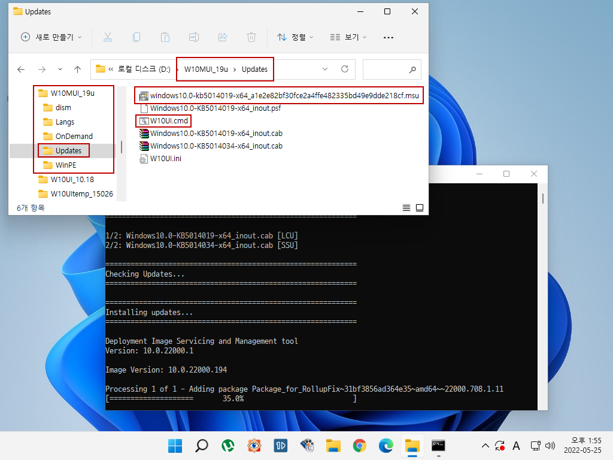
Task: Click the Copy icon in Explorer toolbar
Action: (x=136, y=37)
